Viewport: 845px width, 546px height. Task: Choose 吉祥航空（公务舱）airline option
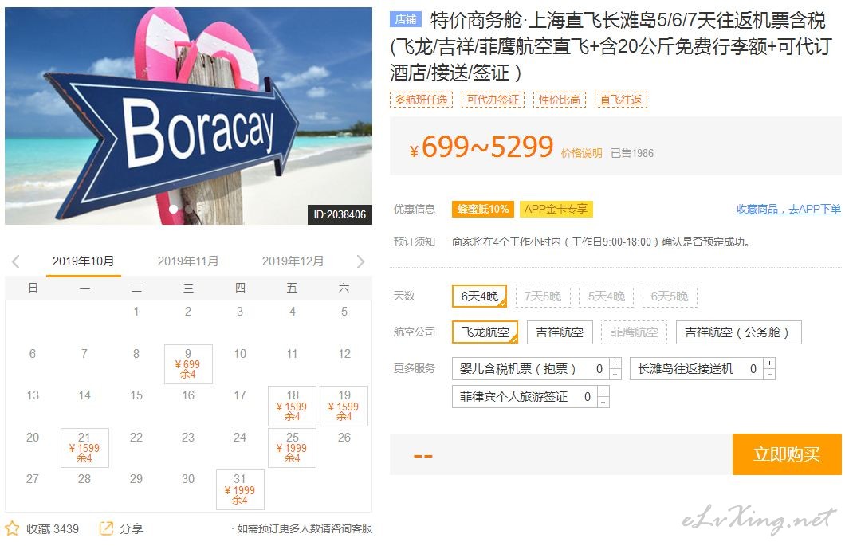pyautogui.click(x=738, y=332)
